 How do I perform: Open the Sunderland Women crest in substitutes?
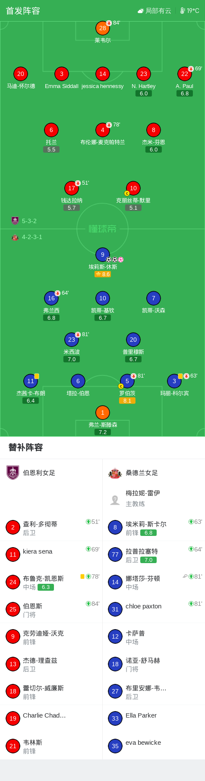115,473
